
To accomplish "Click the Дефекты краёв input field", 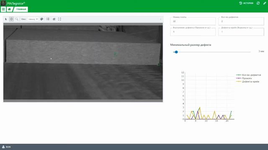I will 241,32.
